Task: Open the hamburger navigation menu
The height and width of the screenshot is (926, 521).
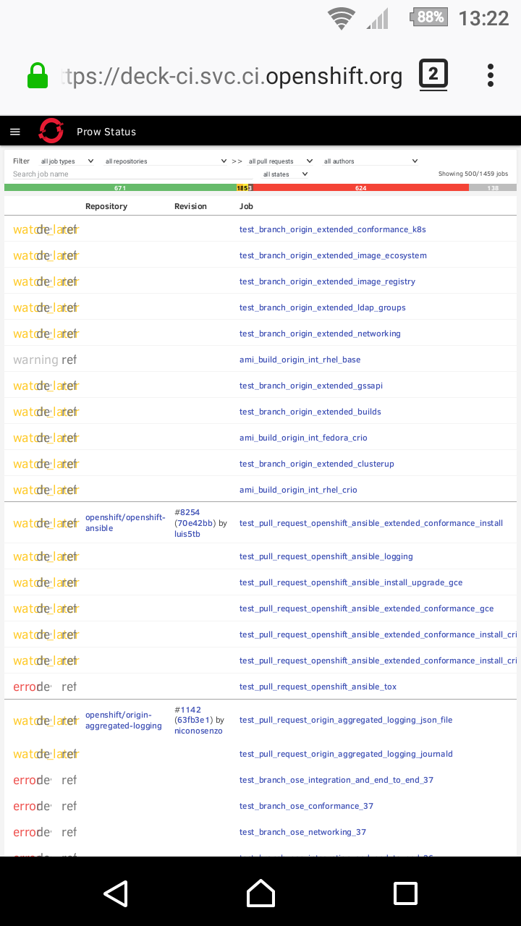Action: tap(15, 132)
